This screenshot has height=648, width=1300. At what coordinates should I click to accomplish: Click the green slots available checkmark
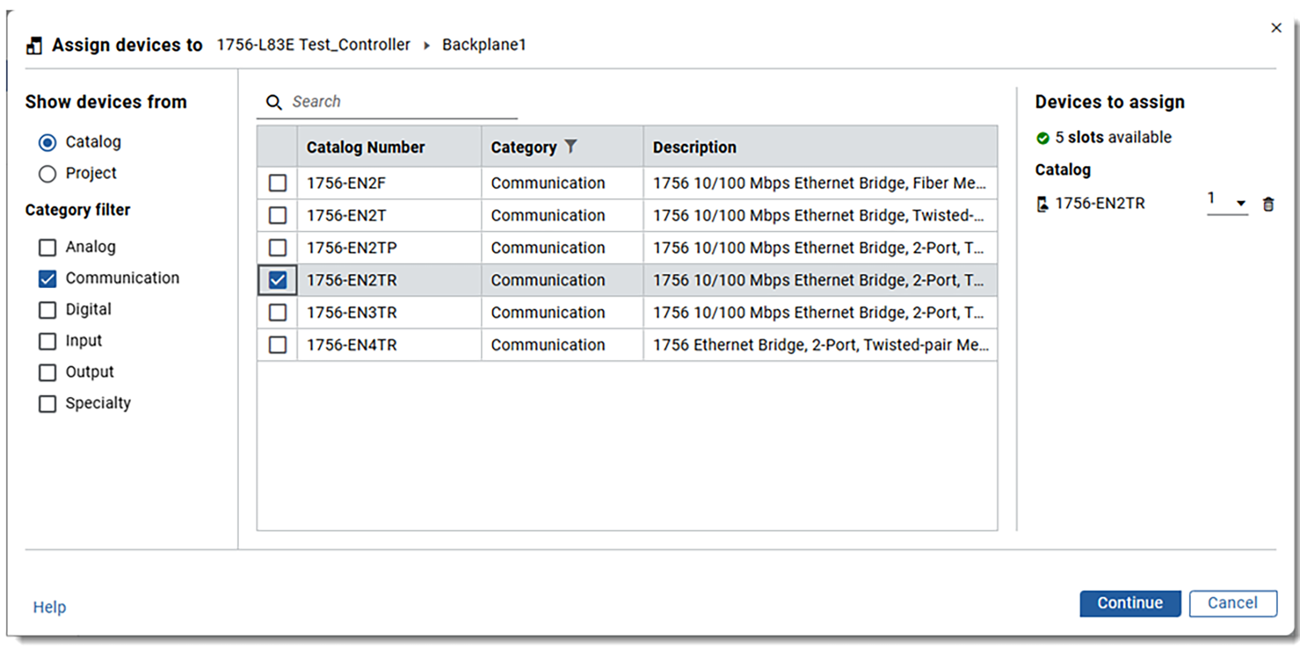(1042, 138)
